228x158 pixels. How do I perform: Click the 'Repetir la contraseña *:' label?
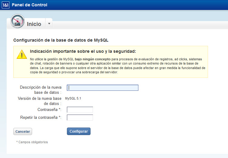coord(41,118)
